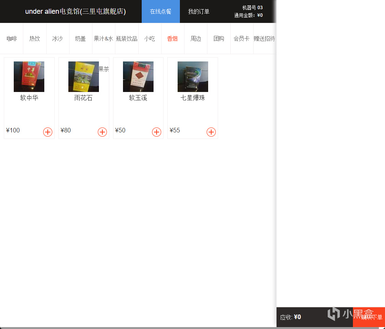This screenshot has width=385, height=329.
Task: Click the 应收 ¥0 total
Action: pos(290,317)
